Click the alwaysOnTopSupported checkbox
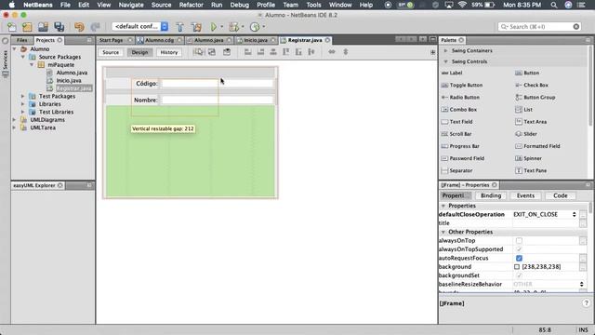This screenshot has width=595, height=335. pos(519,249)
